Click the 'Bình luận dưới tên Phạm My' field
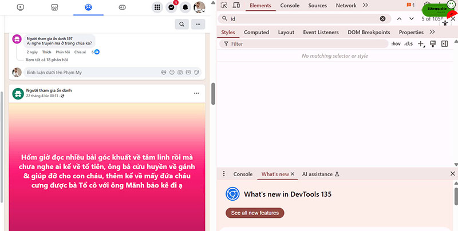Screen dimensions: 458x231 [x=113, y=73]
